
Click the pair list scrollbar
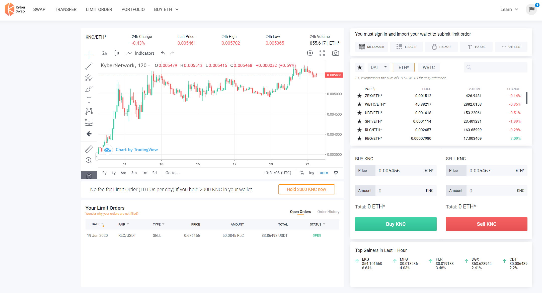click(x=526, y=98)
